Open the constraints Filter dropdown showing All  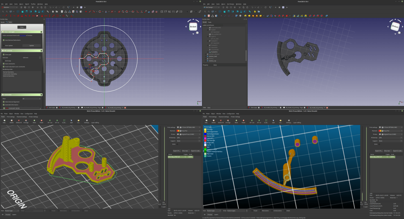(32, 99)
